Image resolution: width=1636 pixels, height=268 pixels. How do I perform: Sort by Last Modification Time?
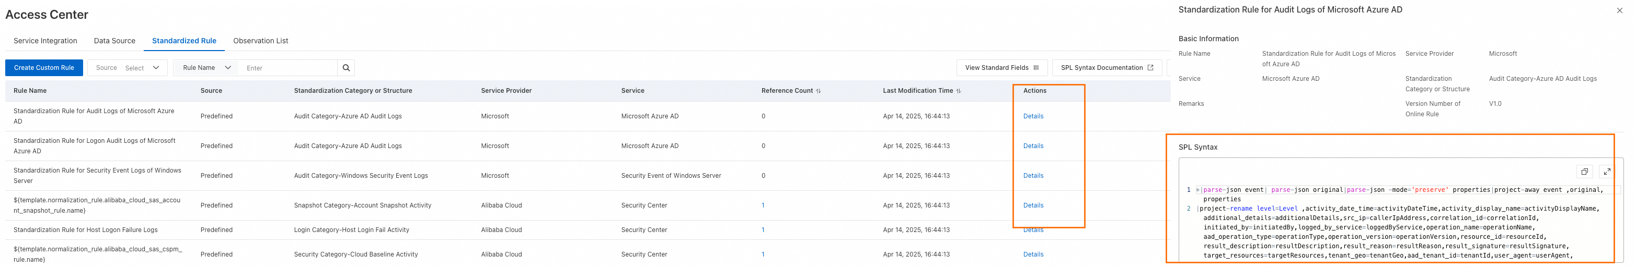point(959,91)
